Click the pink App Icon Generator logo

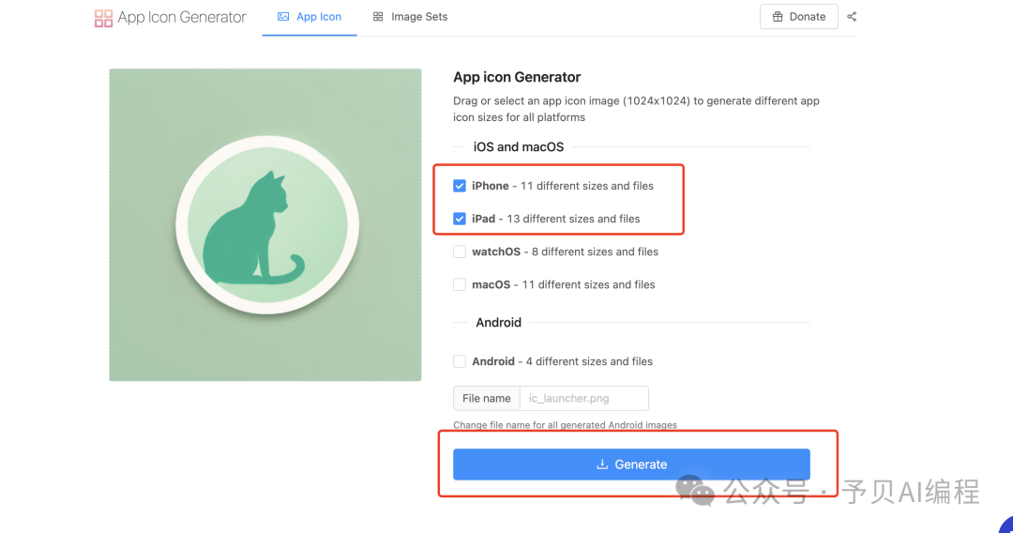(103, 18)
